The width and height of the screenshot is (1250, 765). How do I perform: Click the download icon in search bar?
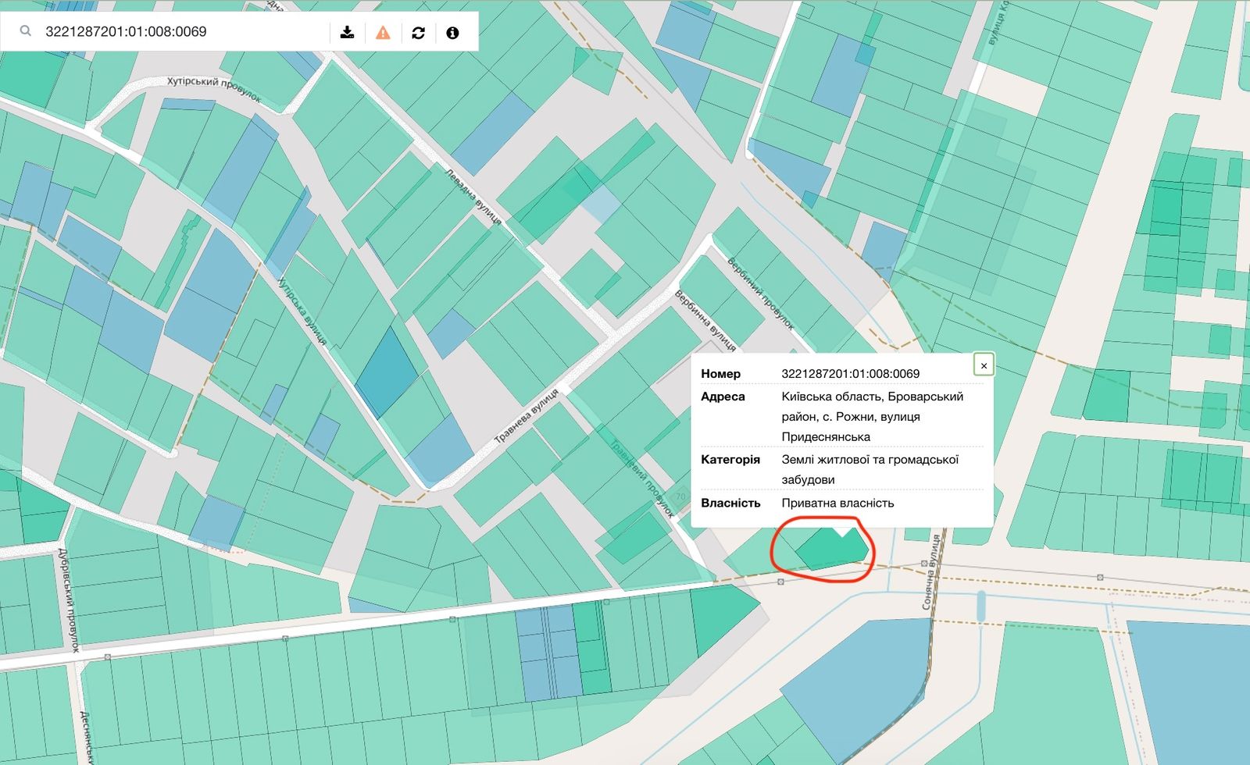tap(348, 32)
